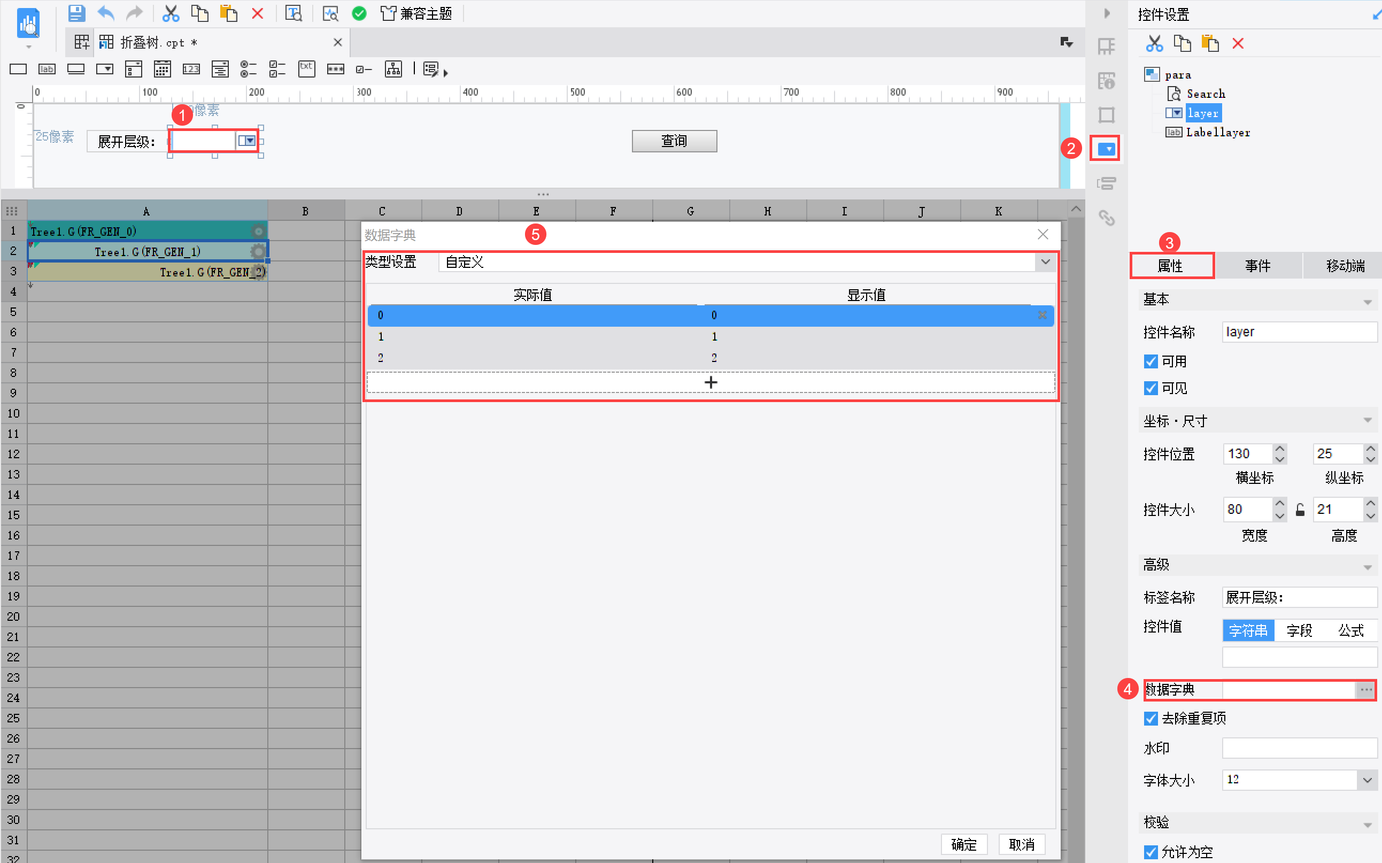Uncheck the 可用 checkbox

pos(1151,361)
